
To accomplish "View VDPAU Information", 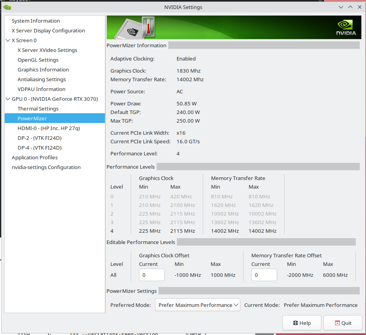I will point(41,89).
